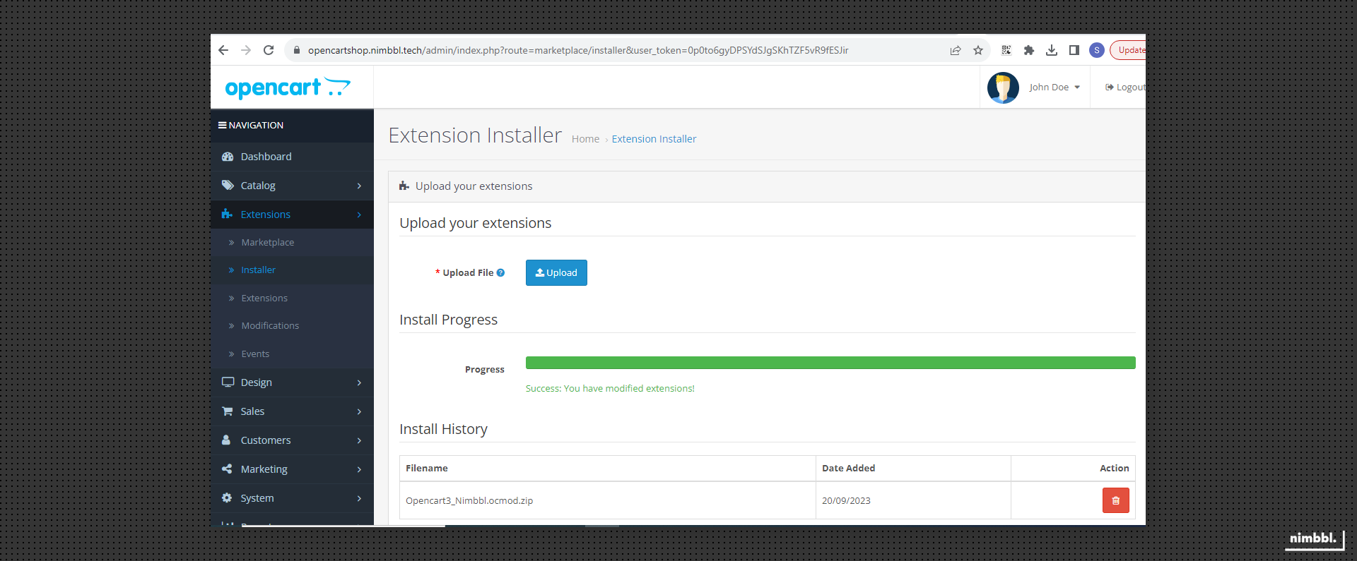Image resolution: width=1357 pixels, height=561 pixels.
Task: Toggle the browser side panel icon
Action: tap(1074, 50)
